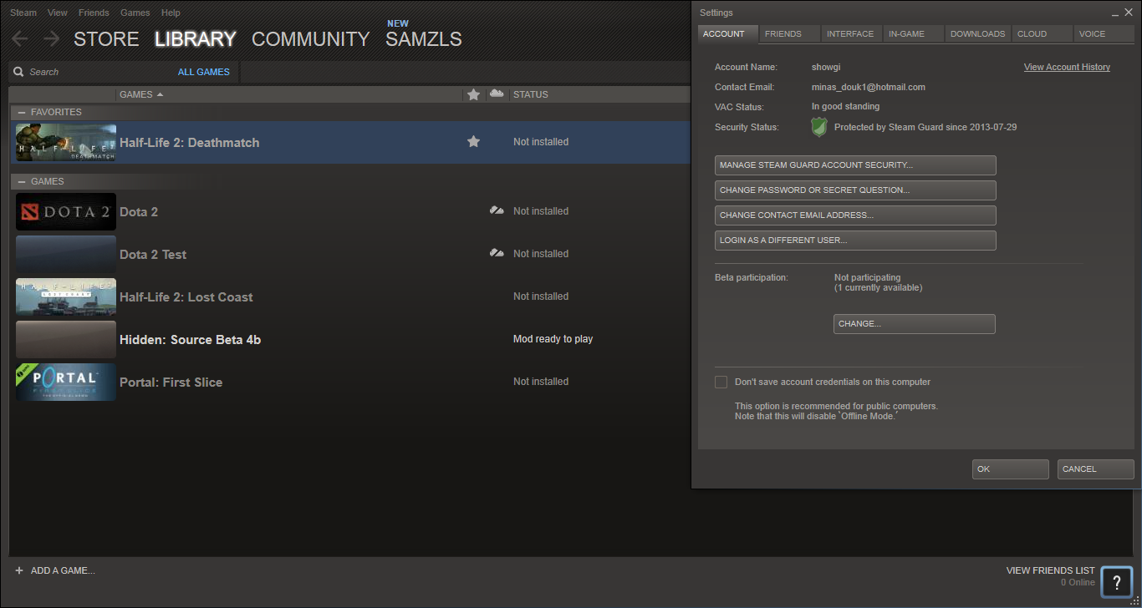This screenshot has height=608, width=1142.
Task: Go to the Library section
Action: (x=196, y=39)
